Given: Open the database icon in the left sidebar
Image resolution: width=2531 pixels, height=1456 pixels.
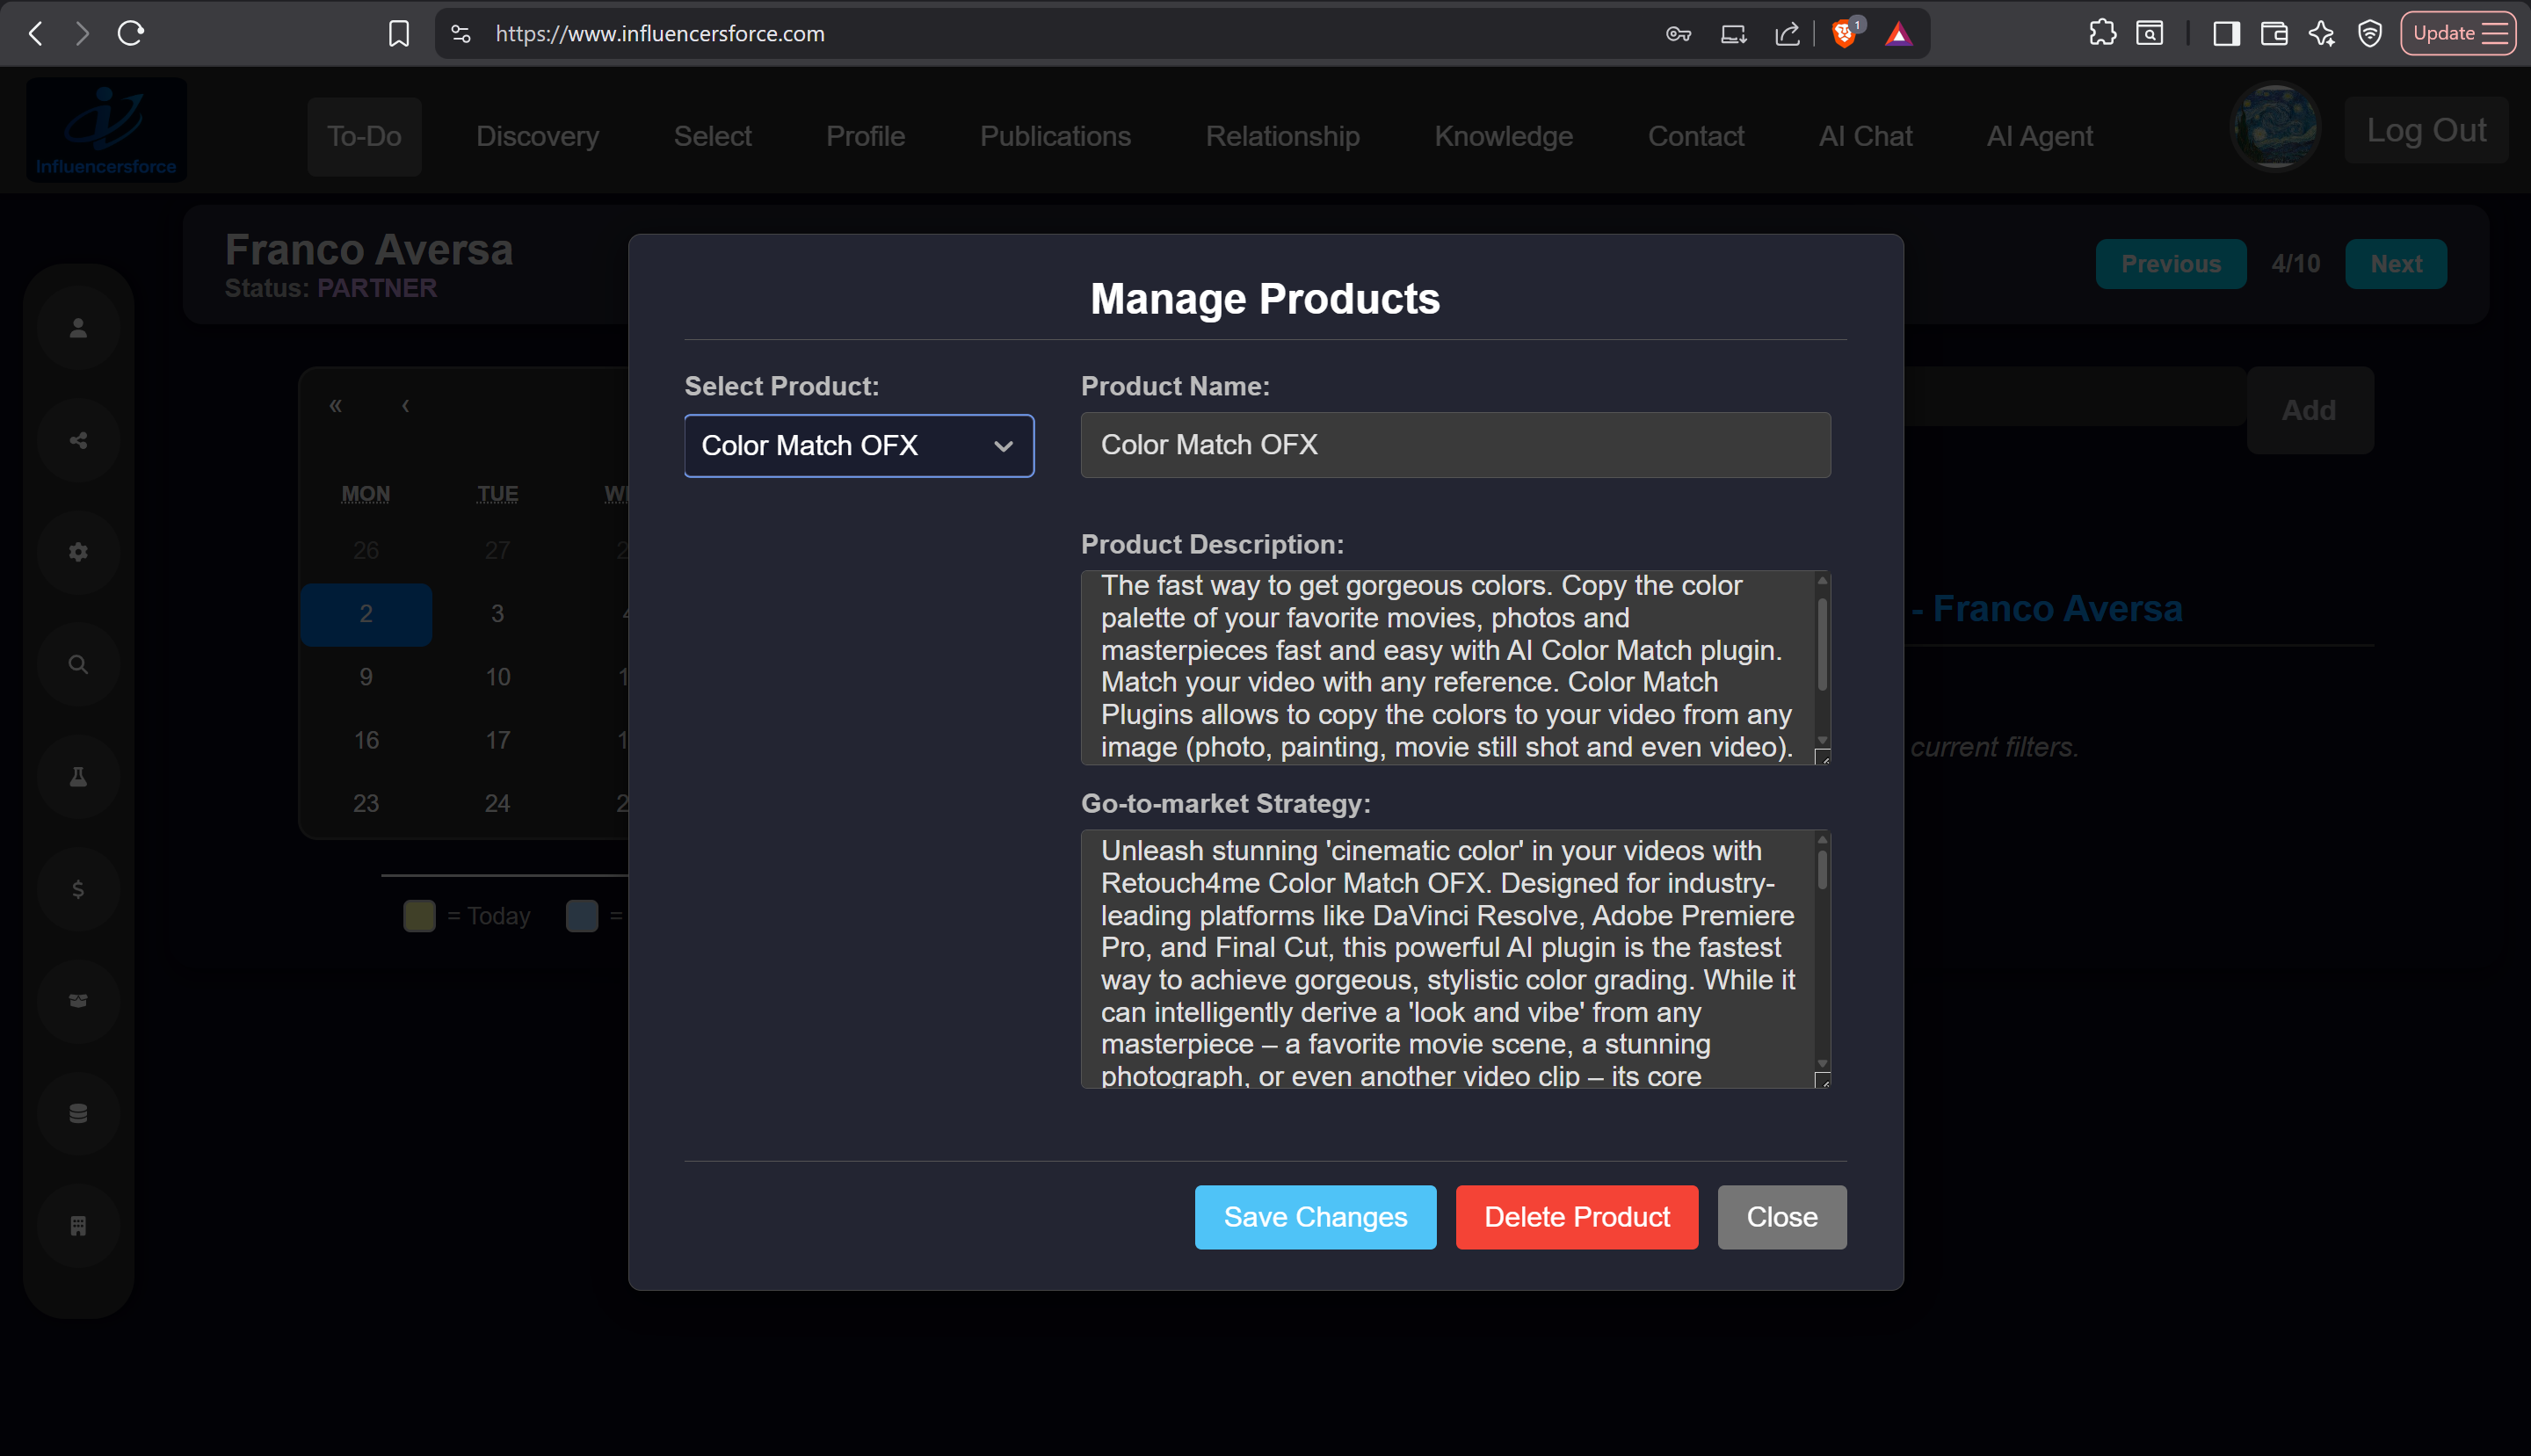Looking at the screenshot, I should coord(78,1113).
